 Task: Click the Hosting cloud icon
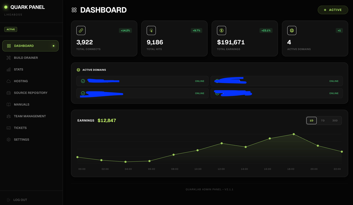pos(9,81)
